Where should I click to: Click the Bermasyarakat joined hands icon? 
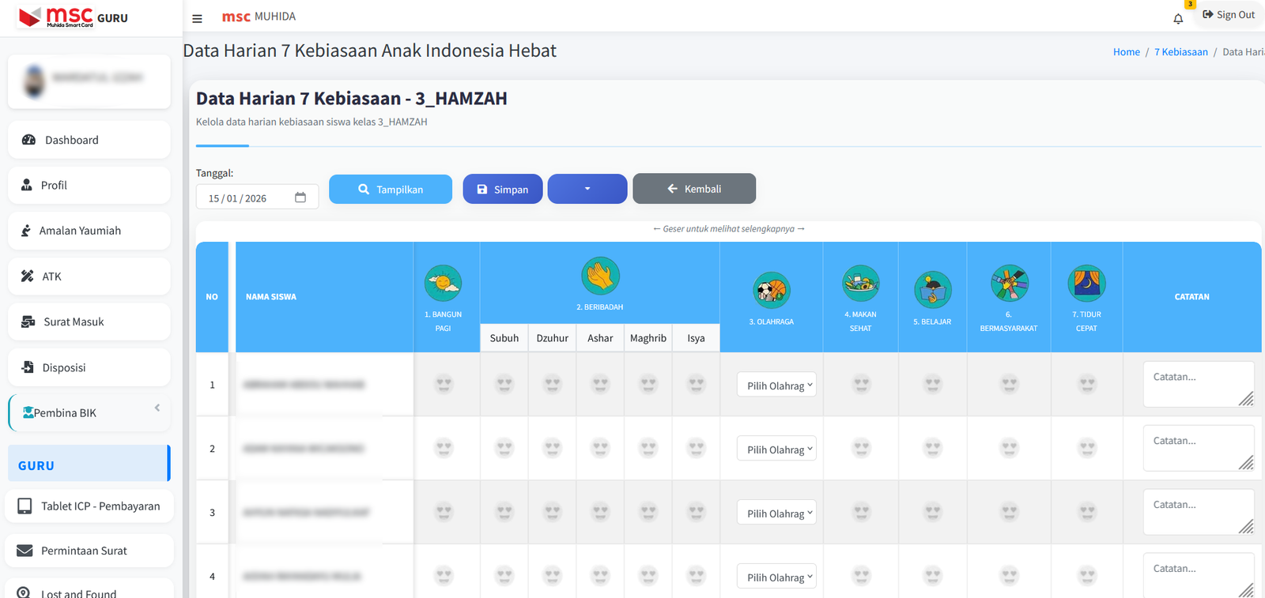(x=1010, y=284)
